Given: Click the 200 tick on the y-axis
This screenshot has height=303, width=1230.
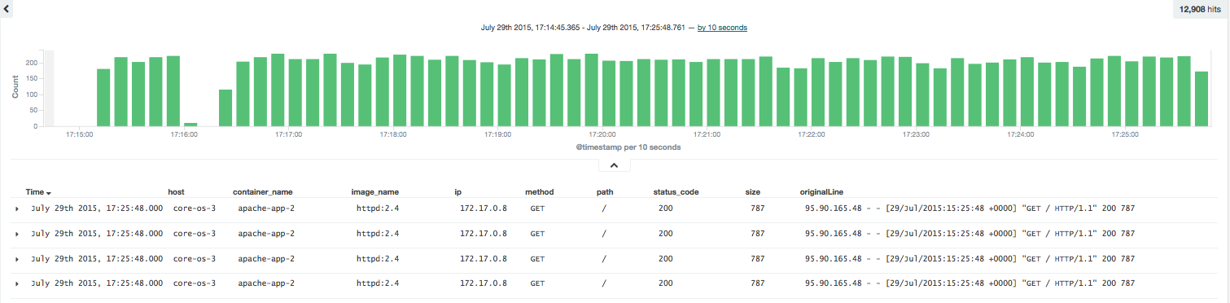Looking at the screenshot, I should (x=32, y=63).
